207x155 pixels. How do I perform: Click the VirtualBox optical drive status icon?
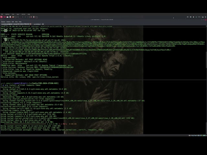pos(191,136)
